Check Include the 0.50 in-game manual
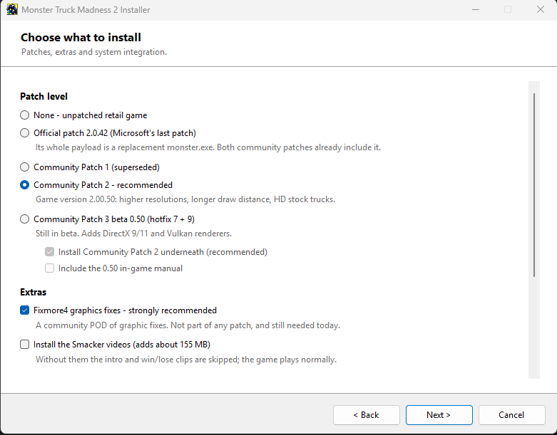 [49, 268]
